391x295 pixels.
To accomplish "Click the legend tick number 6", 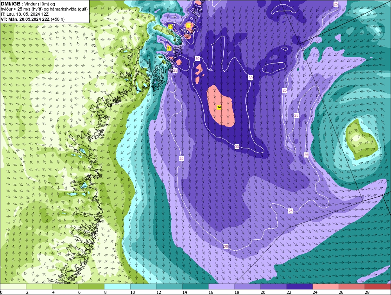I will [79, 292].
